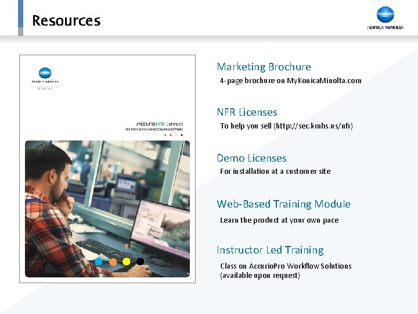Click the Konica Minolta logo at top right
This screenshot has width=418, height=314.
(385, 18)
